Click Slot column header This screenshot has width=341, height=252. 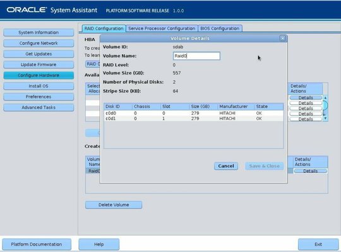[175, 107]
